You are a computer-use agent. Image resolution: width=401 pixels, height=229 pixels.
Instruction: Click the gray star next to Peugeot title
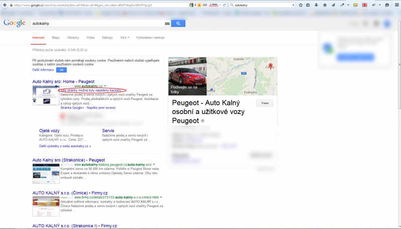tap(203, 121)
